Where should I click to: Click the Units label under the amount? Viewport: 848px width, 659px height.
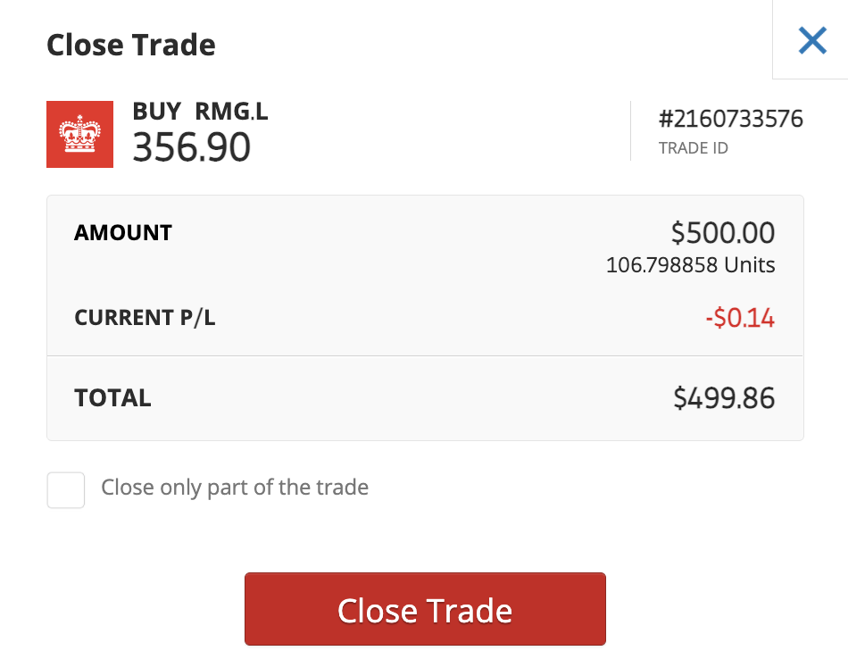click(750, 265)
